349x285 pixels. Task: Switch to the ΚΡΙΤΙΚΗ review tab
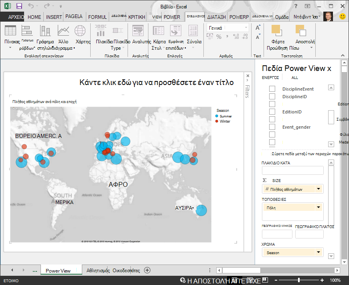[x=137, y=17]
